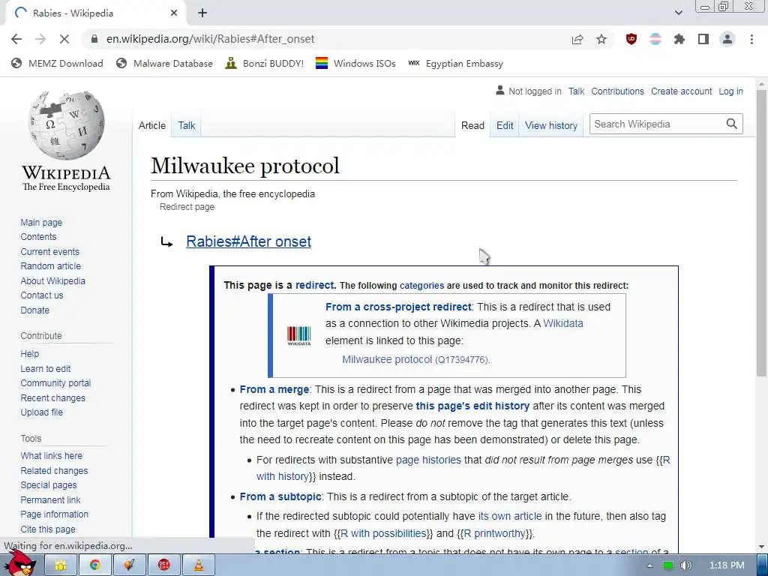
Task: Expand the tab search chevron
Action: click(x=678, y=13)
